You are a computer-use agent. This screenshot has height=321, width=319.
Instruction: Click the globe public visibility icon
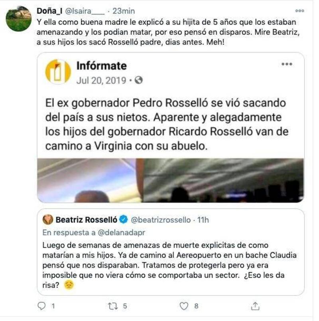tap(139, 81)
